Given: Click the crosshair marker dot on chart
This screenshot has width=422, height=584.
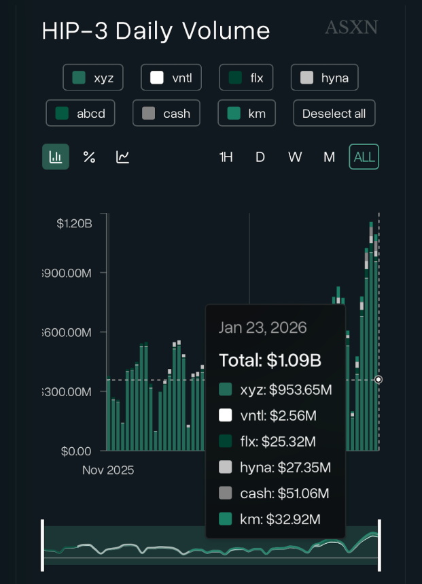Looking at the screenshot, I should [379, 380].
